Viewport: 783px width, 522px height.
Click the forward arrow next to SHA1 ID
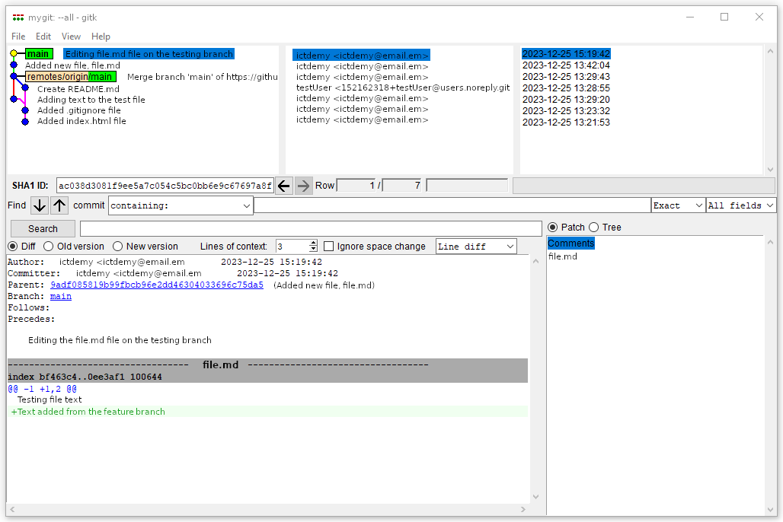click(x=303, y=186)
